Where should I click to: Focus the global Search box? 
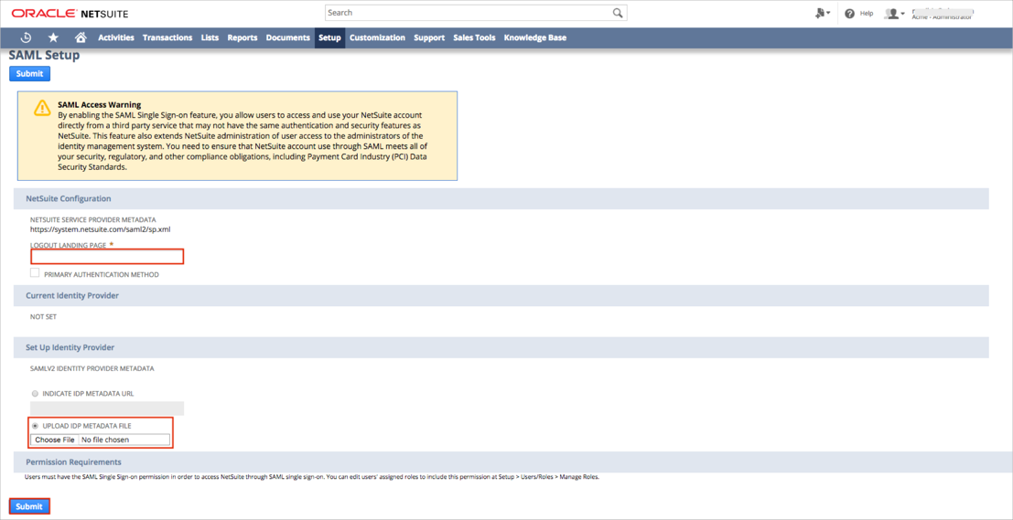coord(469,13)
